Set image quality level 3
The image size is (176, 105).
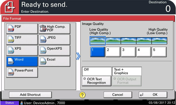(x=128, y=52)
